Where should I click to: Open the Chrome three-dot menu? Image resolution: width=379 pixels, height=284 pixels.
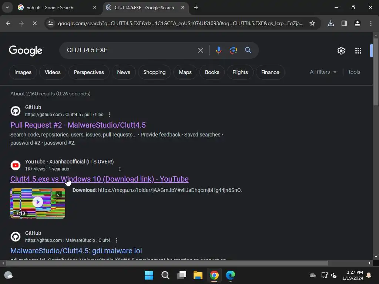point(370,23)
